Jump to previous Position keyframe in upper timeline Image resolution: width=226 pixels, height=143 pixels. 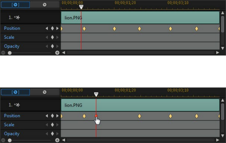(47, 29)
